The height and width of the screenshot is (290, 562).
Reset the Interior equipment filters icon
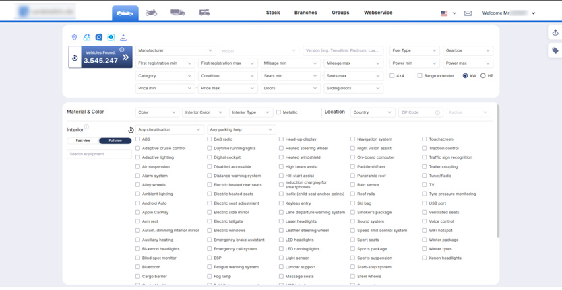click(x=131, y=130)
